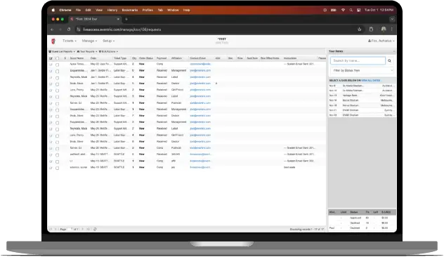
Task: Check the sadfasdf Seattle row checkbox
Action: coord(57,155)
